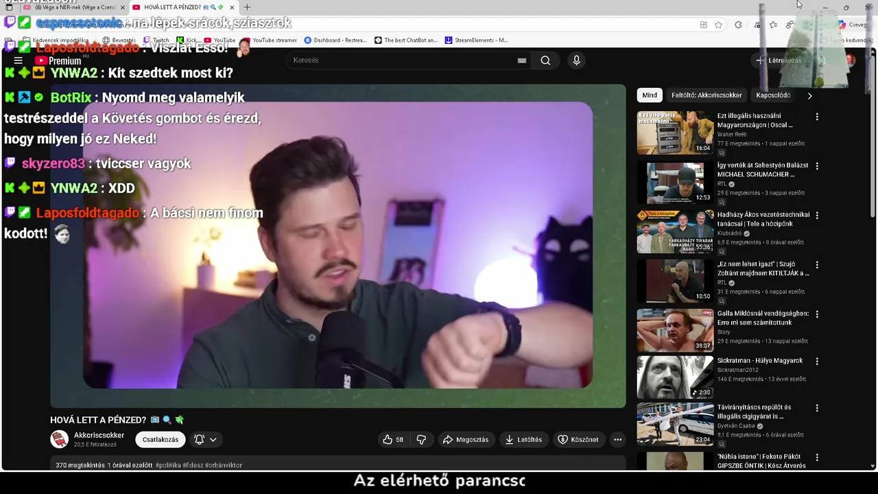The height and width of the screenshot is (494, 878).
Task: Like the video with thumbs up
Action: coord(393,440)
